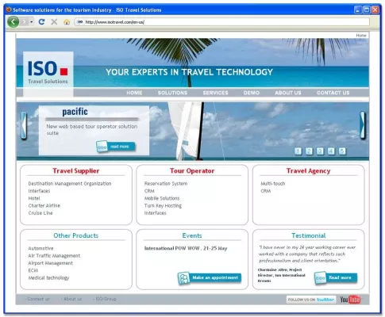
Task: Open the Multi-touch link
Action: click(273, 184)
